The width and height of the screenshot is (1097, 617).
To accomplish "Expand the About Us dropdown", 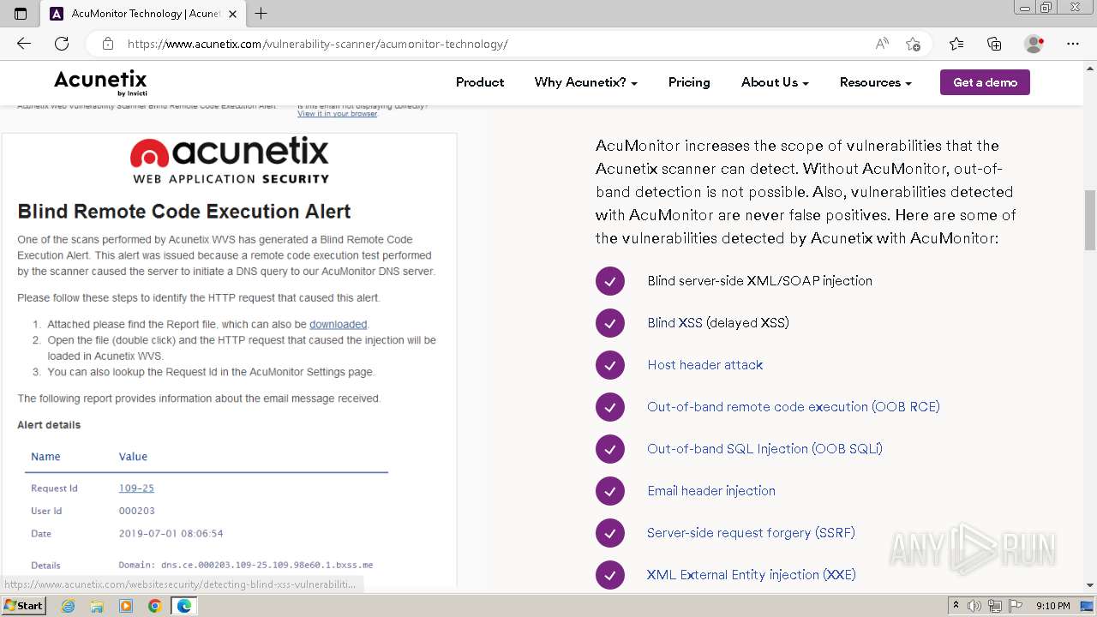I will point(775,82).
